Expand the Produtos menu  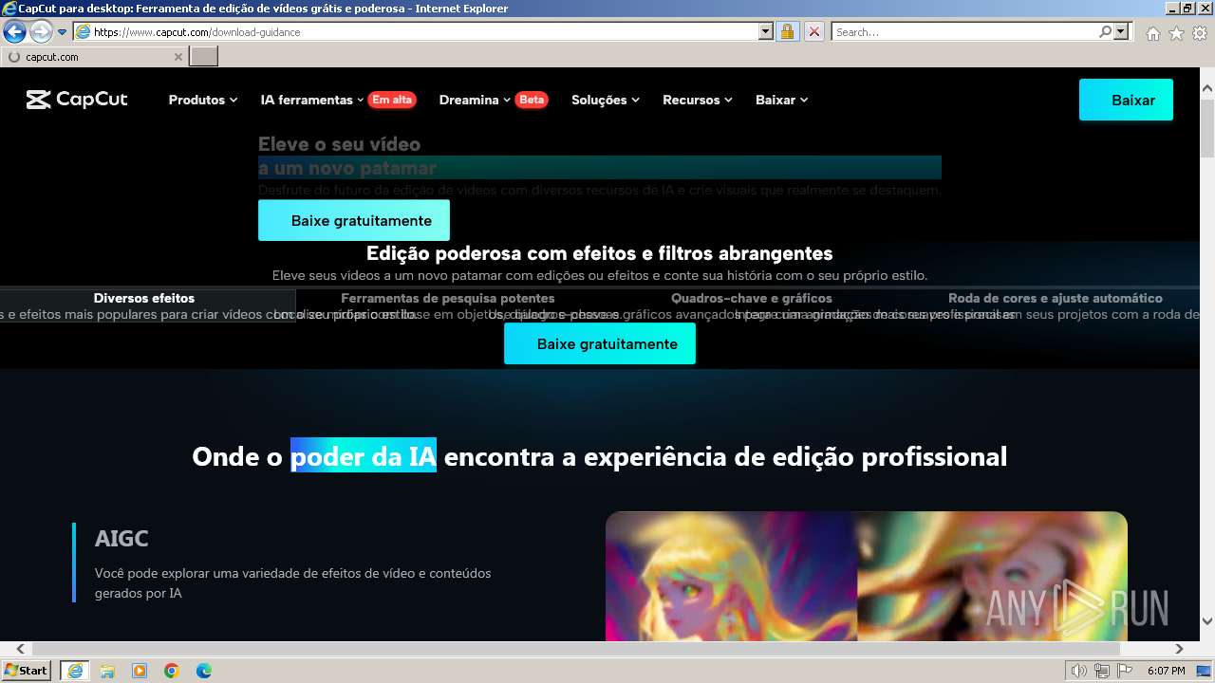click(203, 100)
